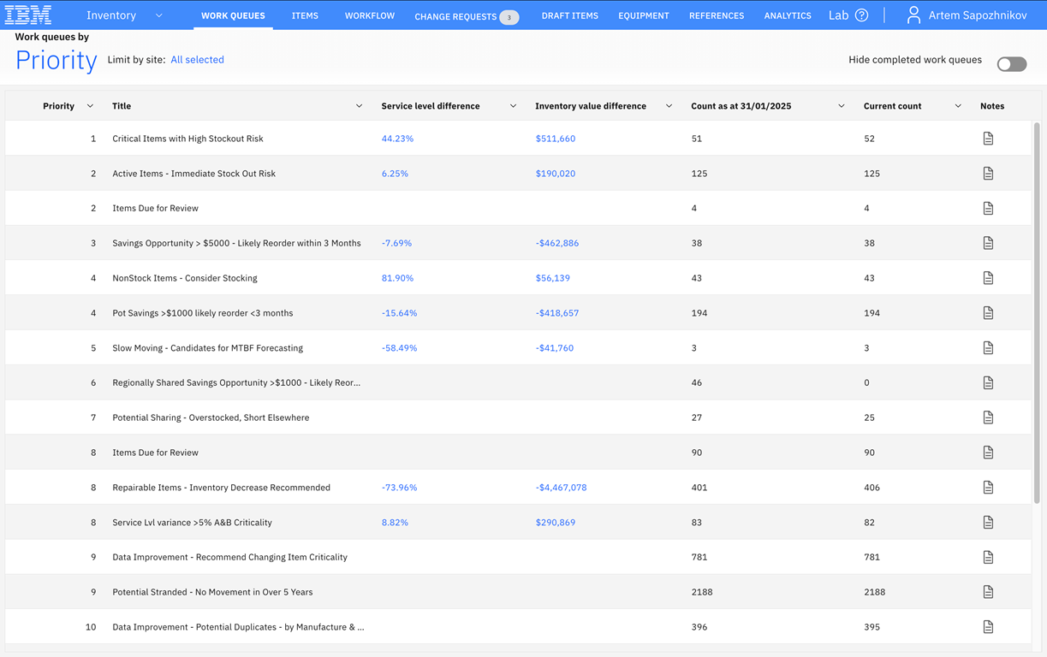Open notes for Critical Items with High Stockout Risk

coord(988,139)
